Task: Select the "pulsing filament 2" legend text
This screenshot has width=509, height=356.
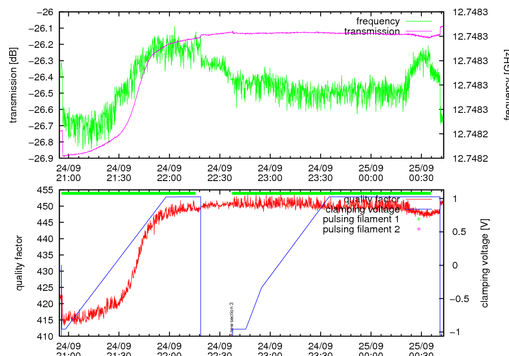Action: pyautogui.click(x=361, y=229)
